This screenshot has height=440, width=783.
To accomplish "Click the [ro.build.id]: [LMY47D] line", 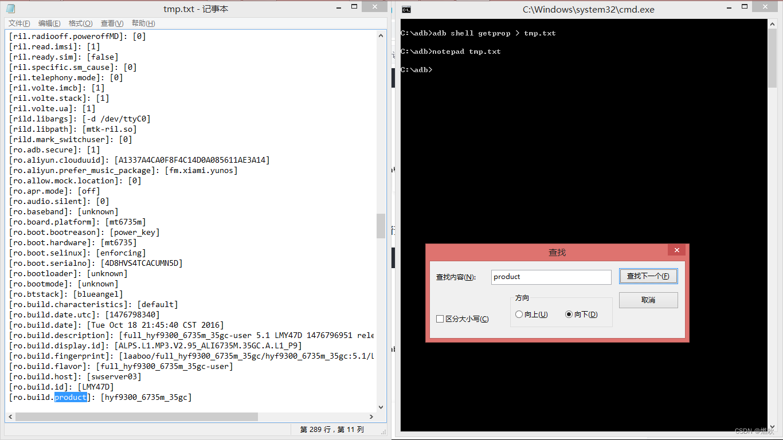I will coord(61,387).
